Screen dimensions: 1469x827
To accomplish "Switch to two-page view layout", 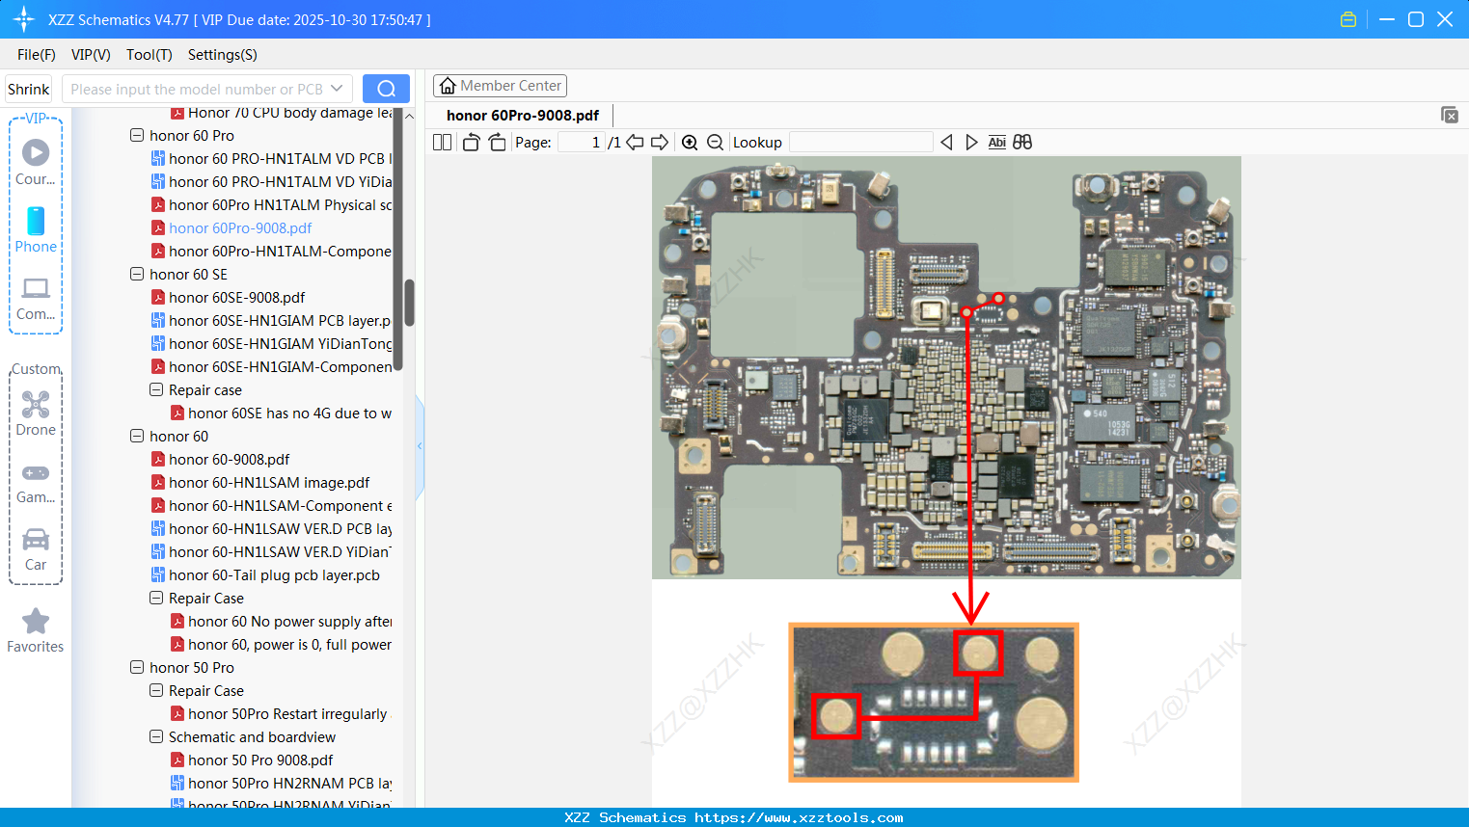I will point(442,143).
